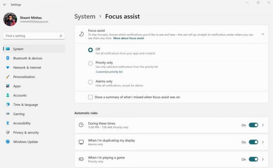Open Customize priority list link
This screenshot has height=168, width=273.
[x=109, y=72]
